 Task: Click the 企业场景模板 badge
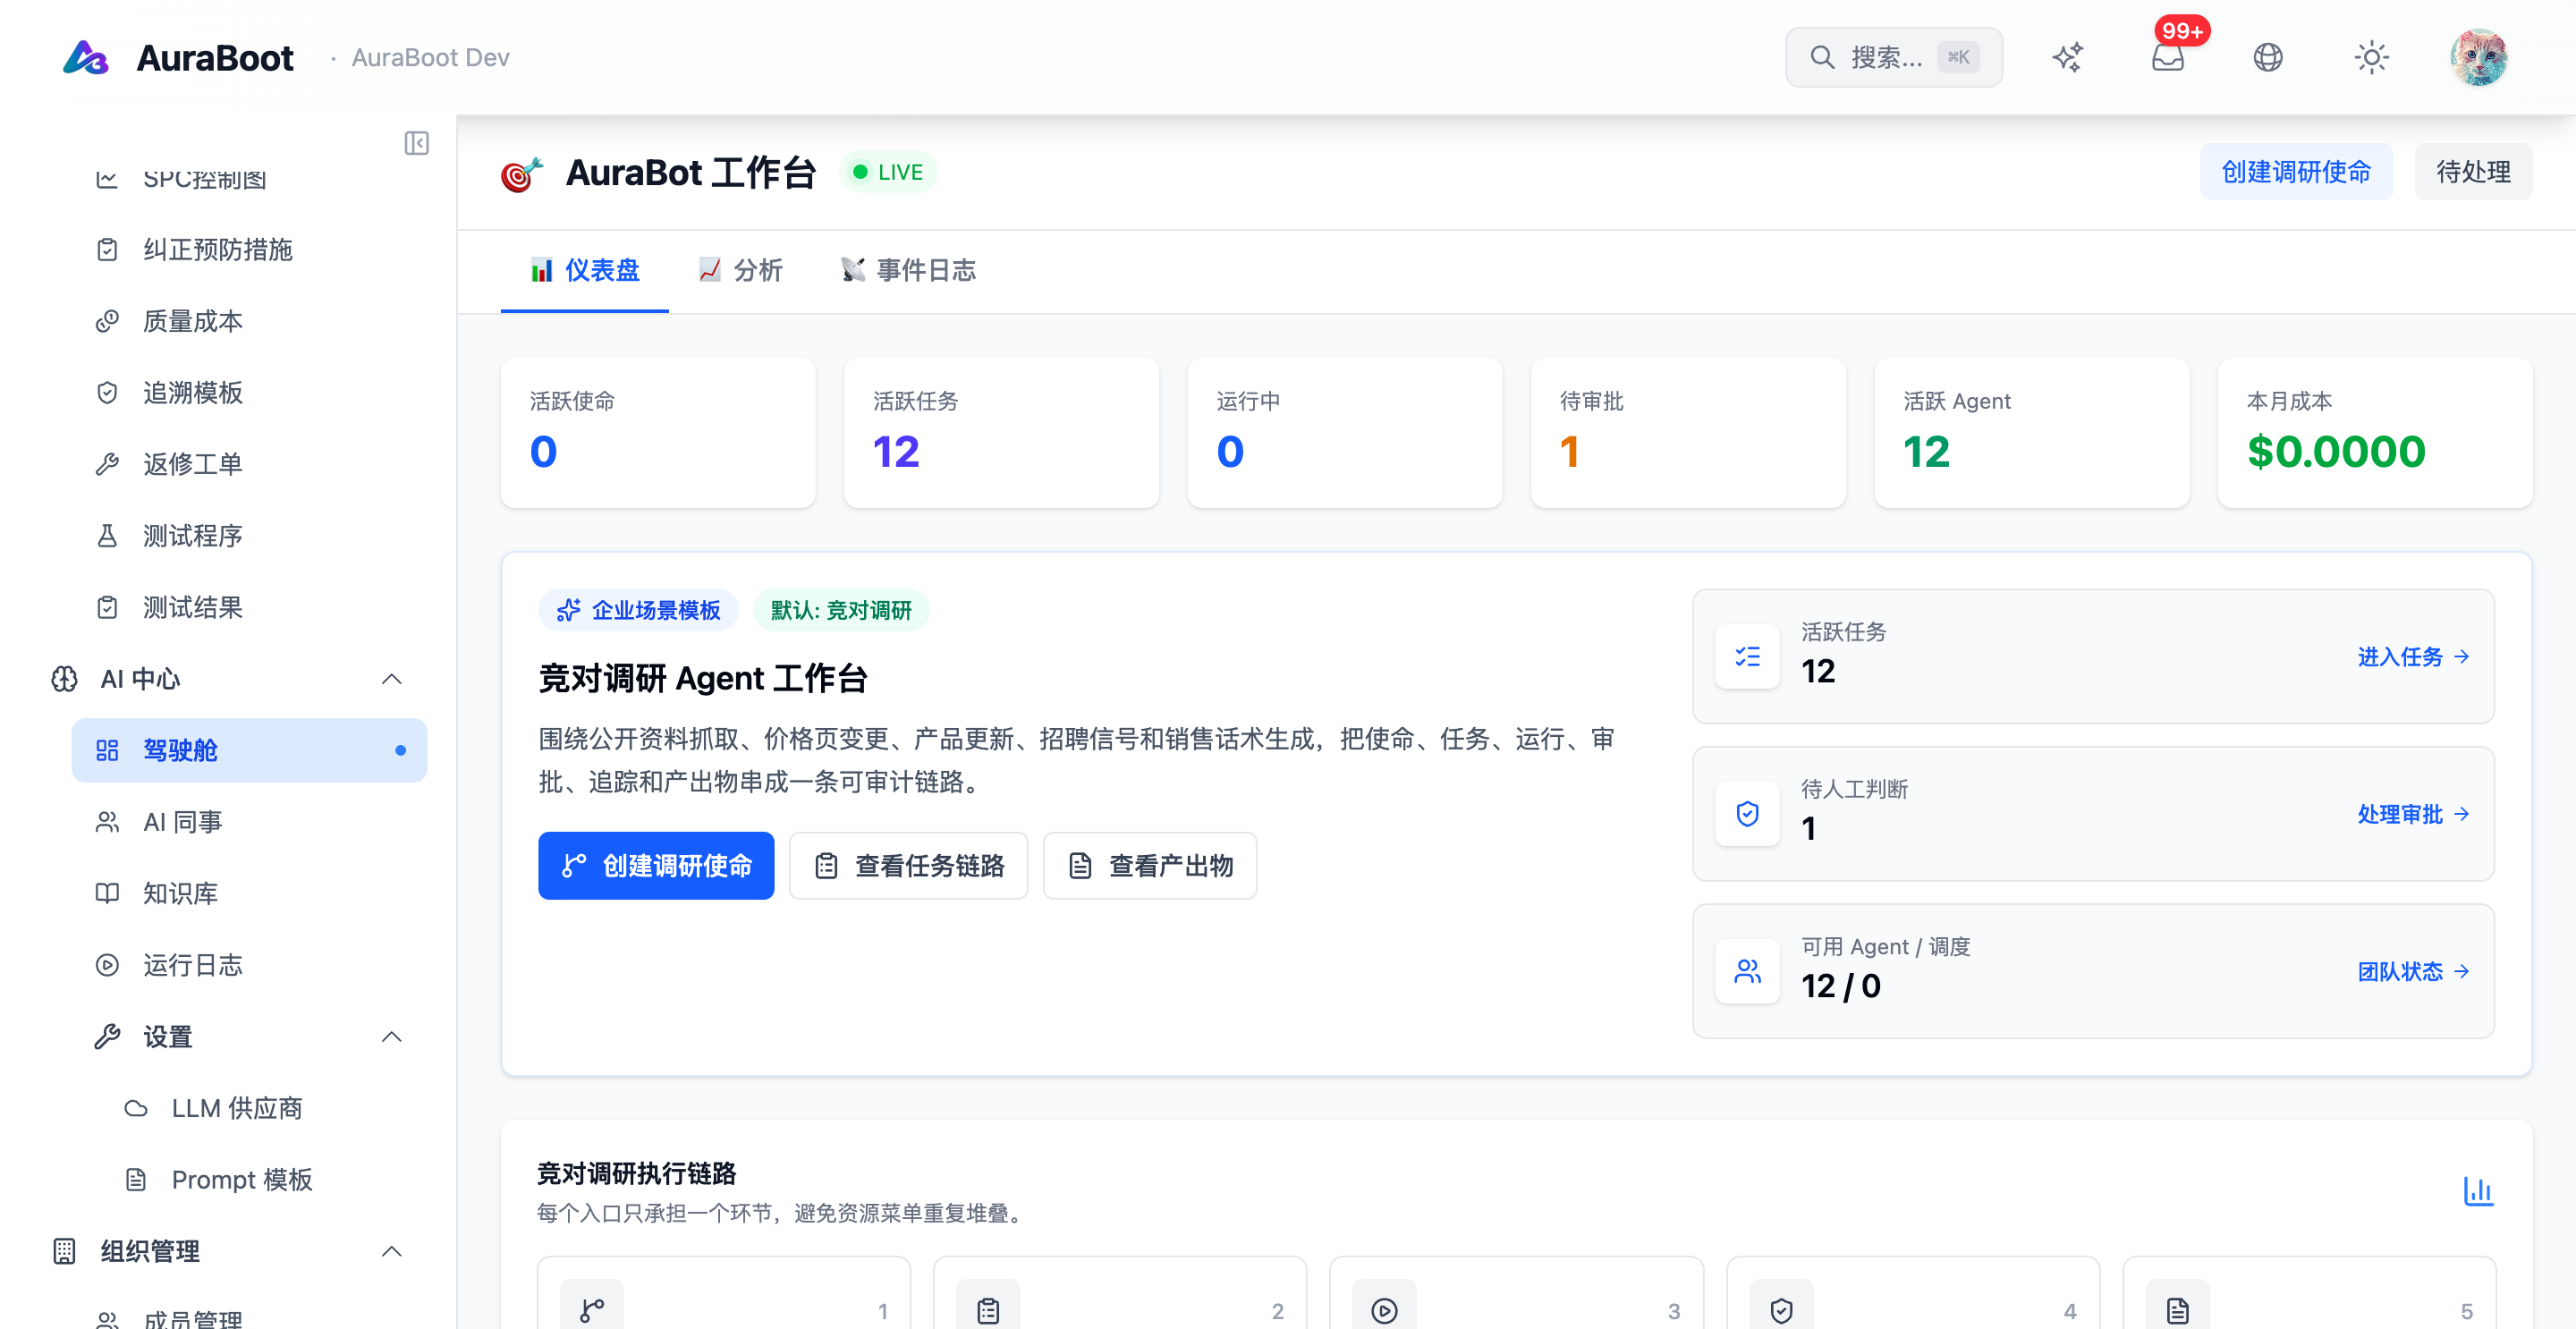point(638,610)
